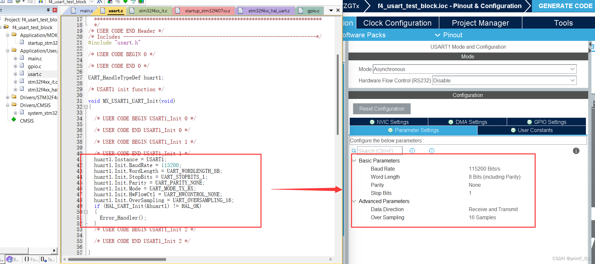Viewport: 595px width, 264px height.
Task: Collapse the Basic Parameters section
Action: 354,161
